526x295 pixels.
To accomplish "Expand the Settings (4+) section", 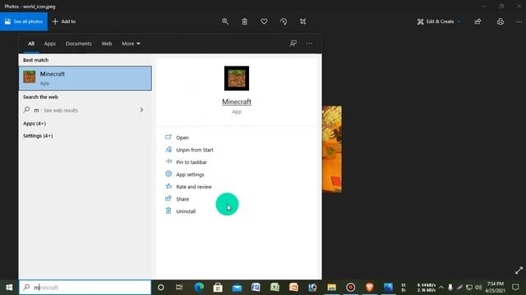I will tap(38, 136).
